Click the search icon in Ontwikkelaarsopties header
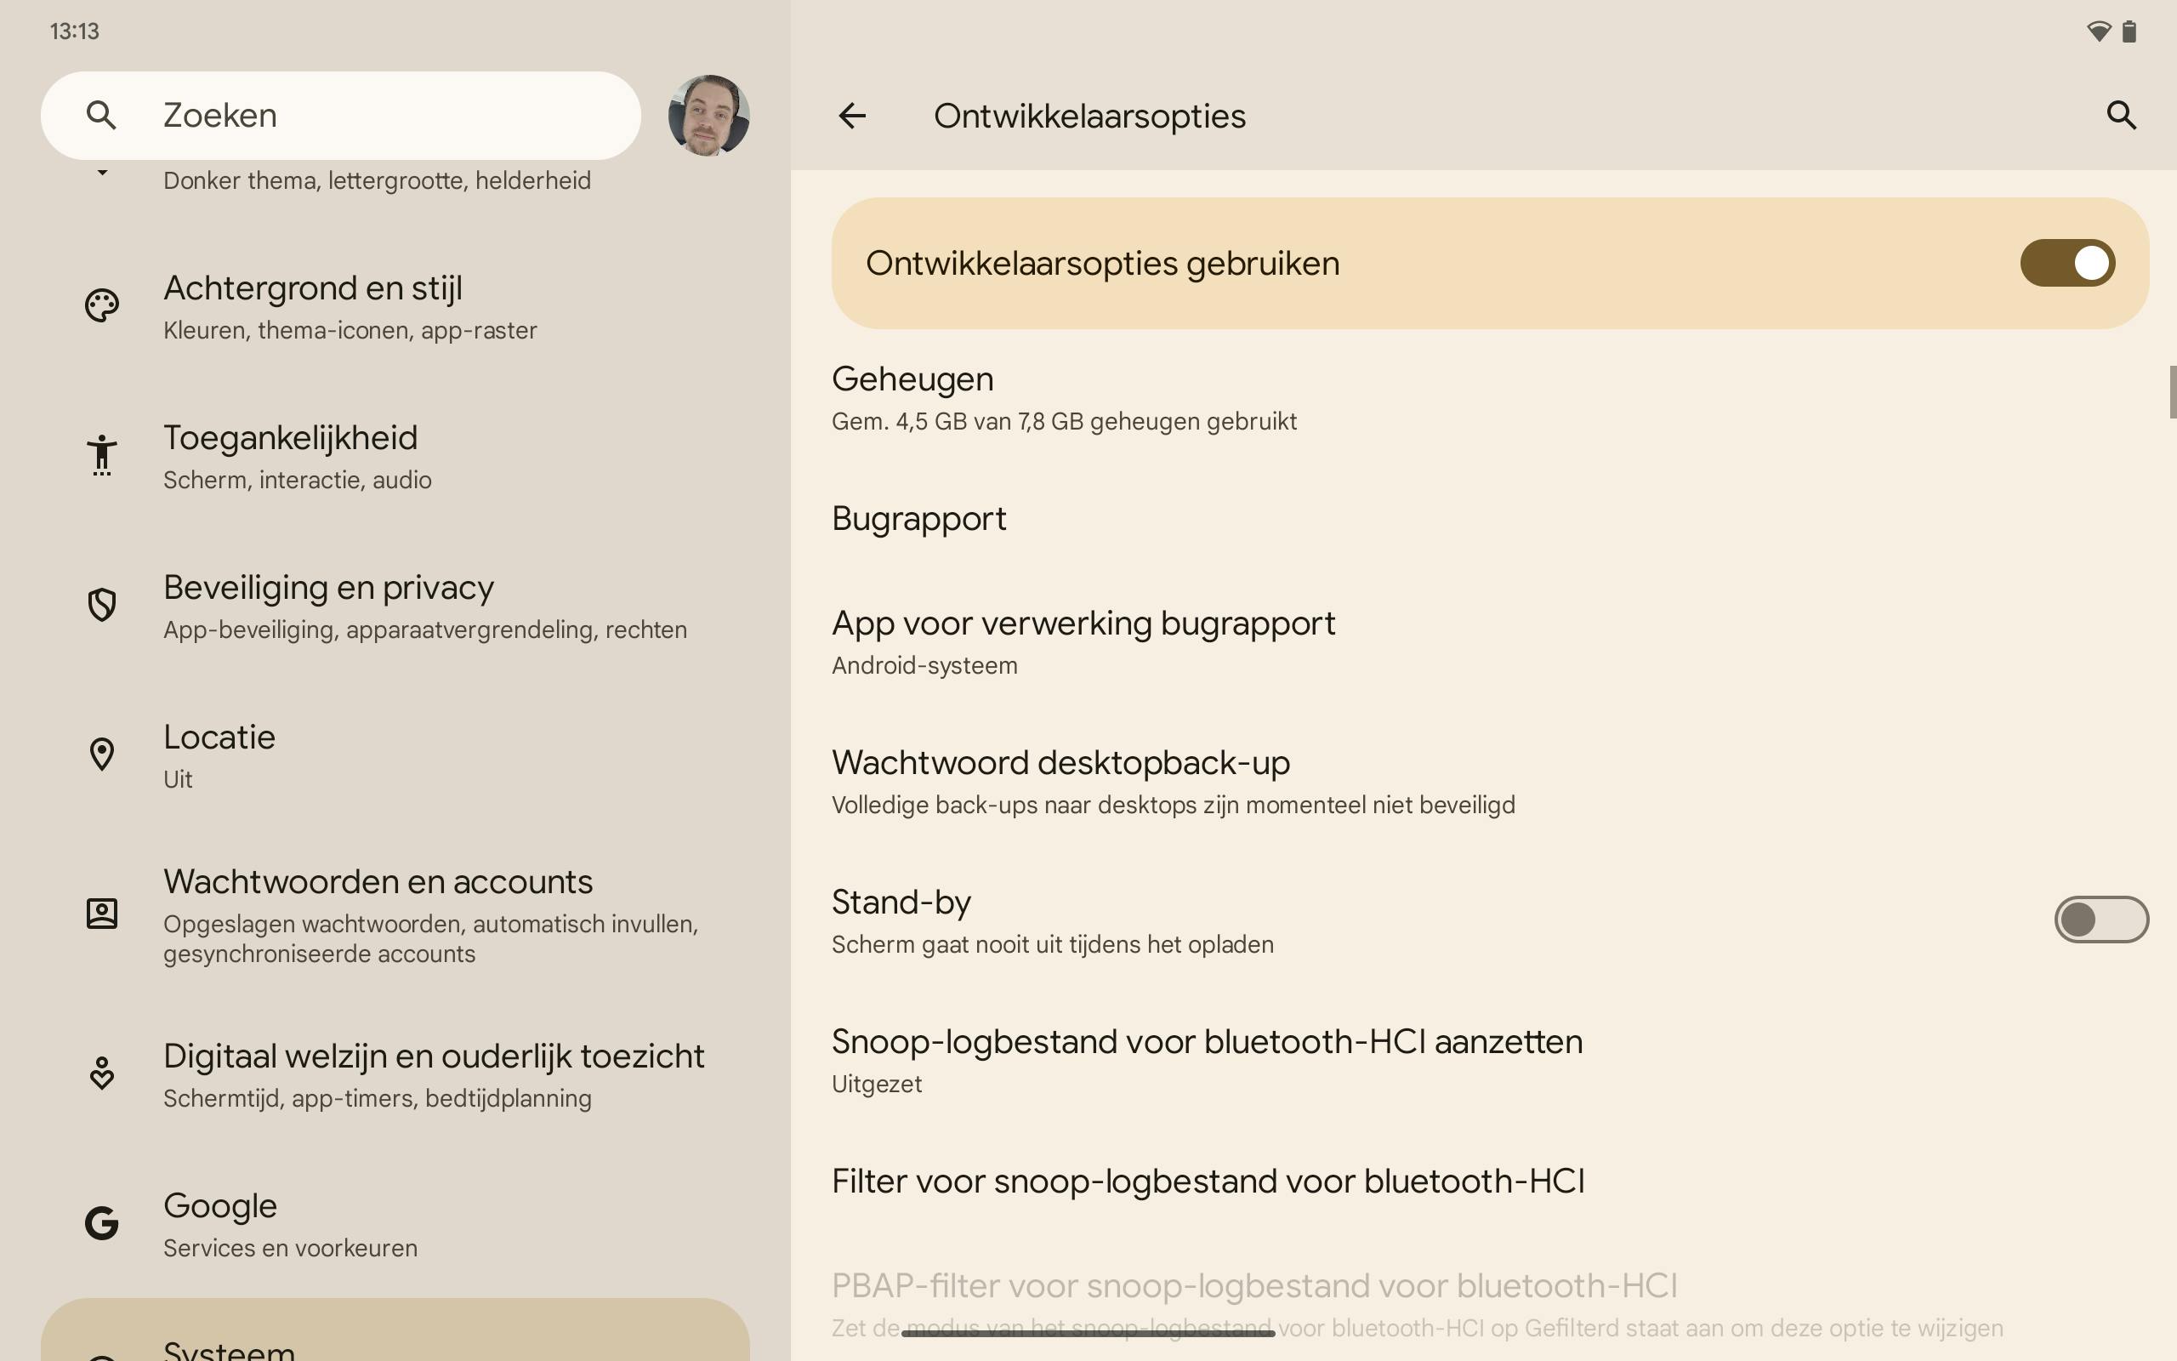This screenshot has height=1361, width=2177. coord(2121,115)
